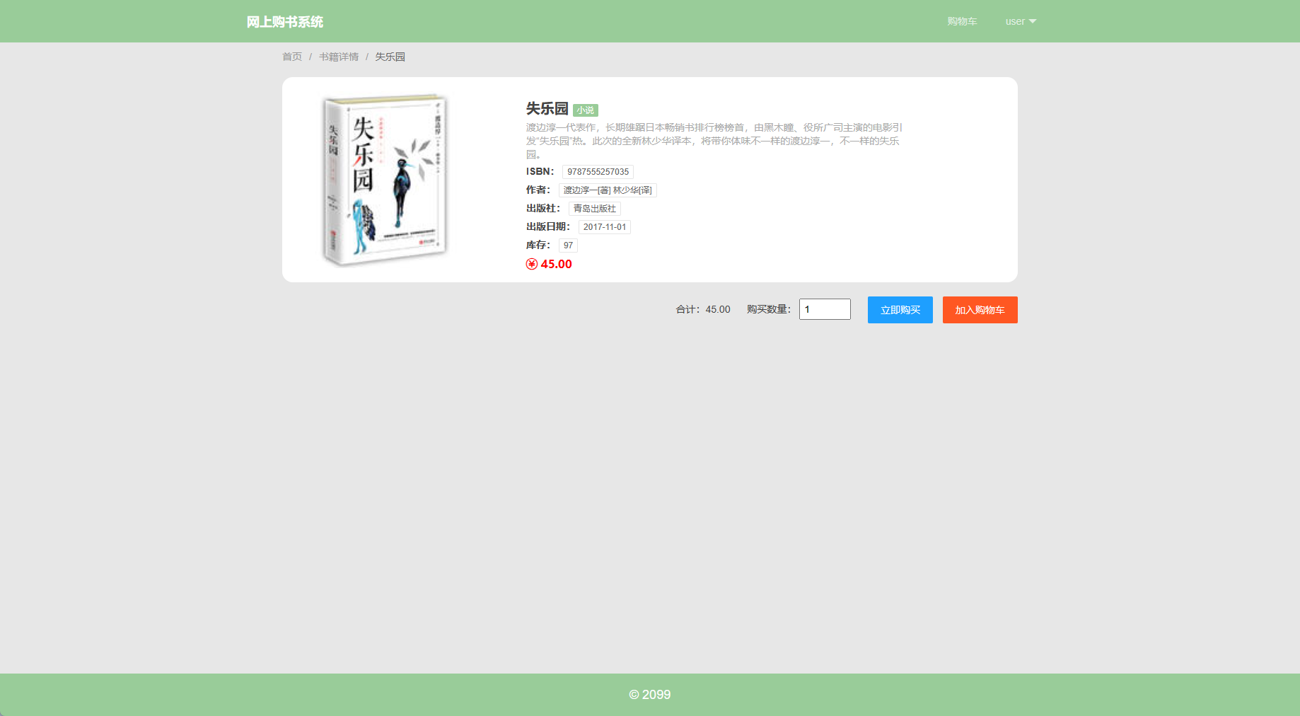The width and height of the screenshot is (1300, 716).
Task: Select the purchase quantity input field
Action: click(824, 309)
